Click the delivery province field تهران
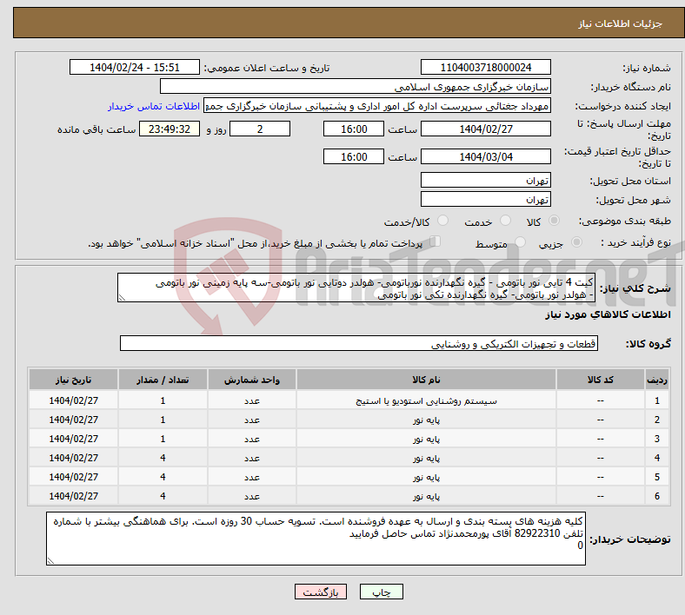The height and width of the screenshot is (615, 685). click(x=485, y=180)
